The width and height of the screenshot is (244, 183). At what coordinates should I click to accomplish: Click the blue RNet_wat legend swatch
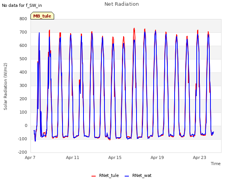(127, 176)
